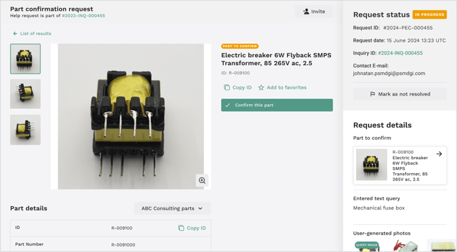Viewport: 457px width, 252px height.
Task: Click the person icon in Invite button
Action: [x=306, y=11]
